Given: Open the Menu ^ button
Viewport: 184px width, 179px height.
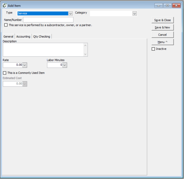Looking at the screenshot, I should [x=162, y=42].
